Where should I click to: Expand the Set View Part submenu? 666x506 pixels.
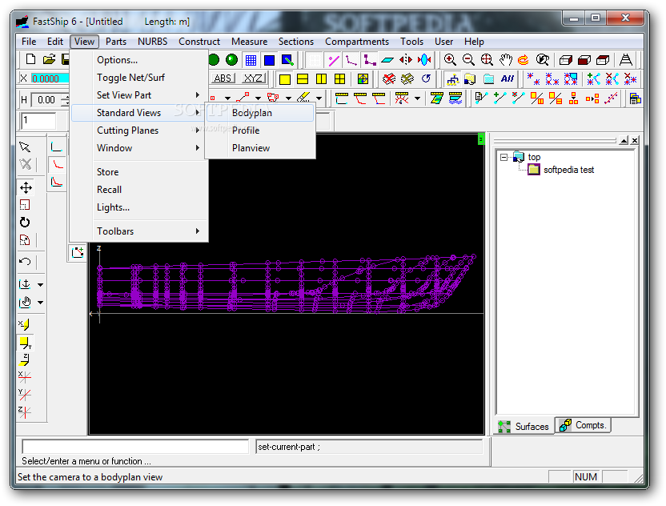(139, 94)
